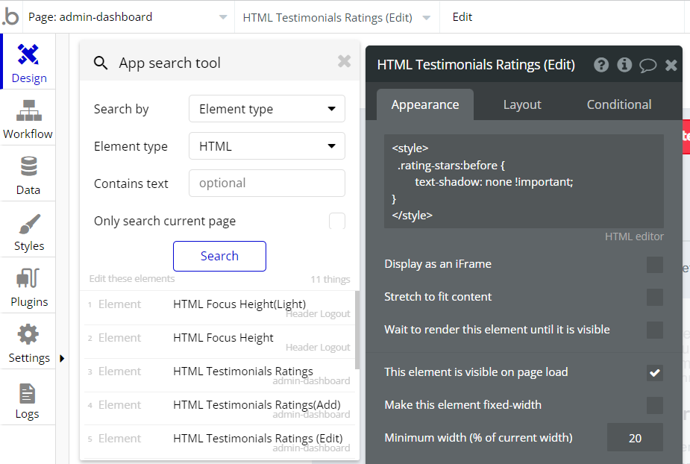This screenshot has height=464, width=690.
Task: Click the info icon in property editor
Action: tap(624, 65)
